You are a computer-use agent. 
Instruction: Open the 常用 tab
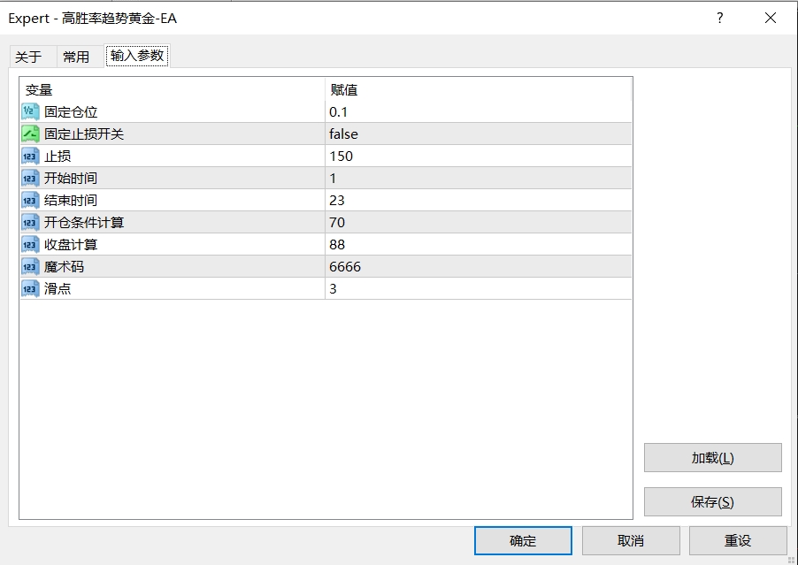(x=76, y=57)
